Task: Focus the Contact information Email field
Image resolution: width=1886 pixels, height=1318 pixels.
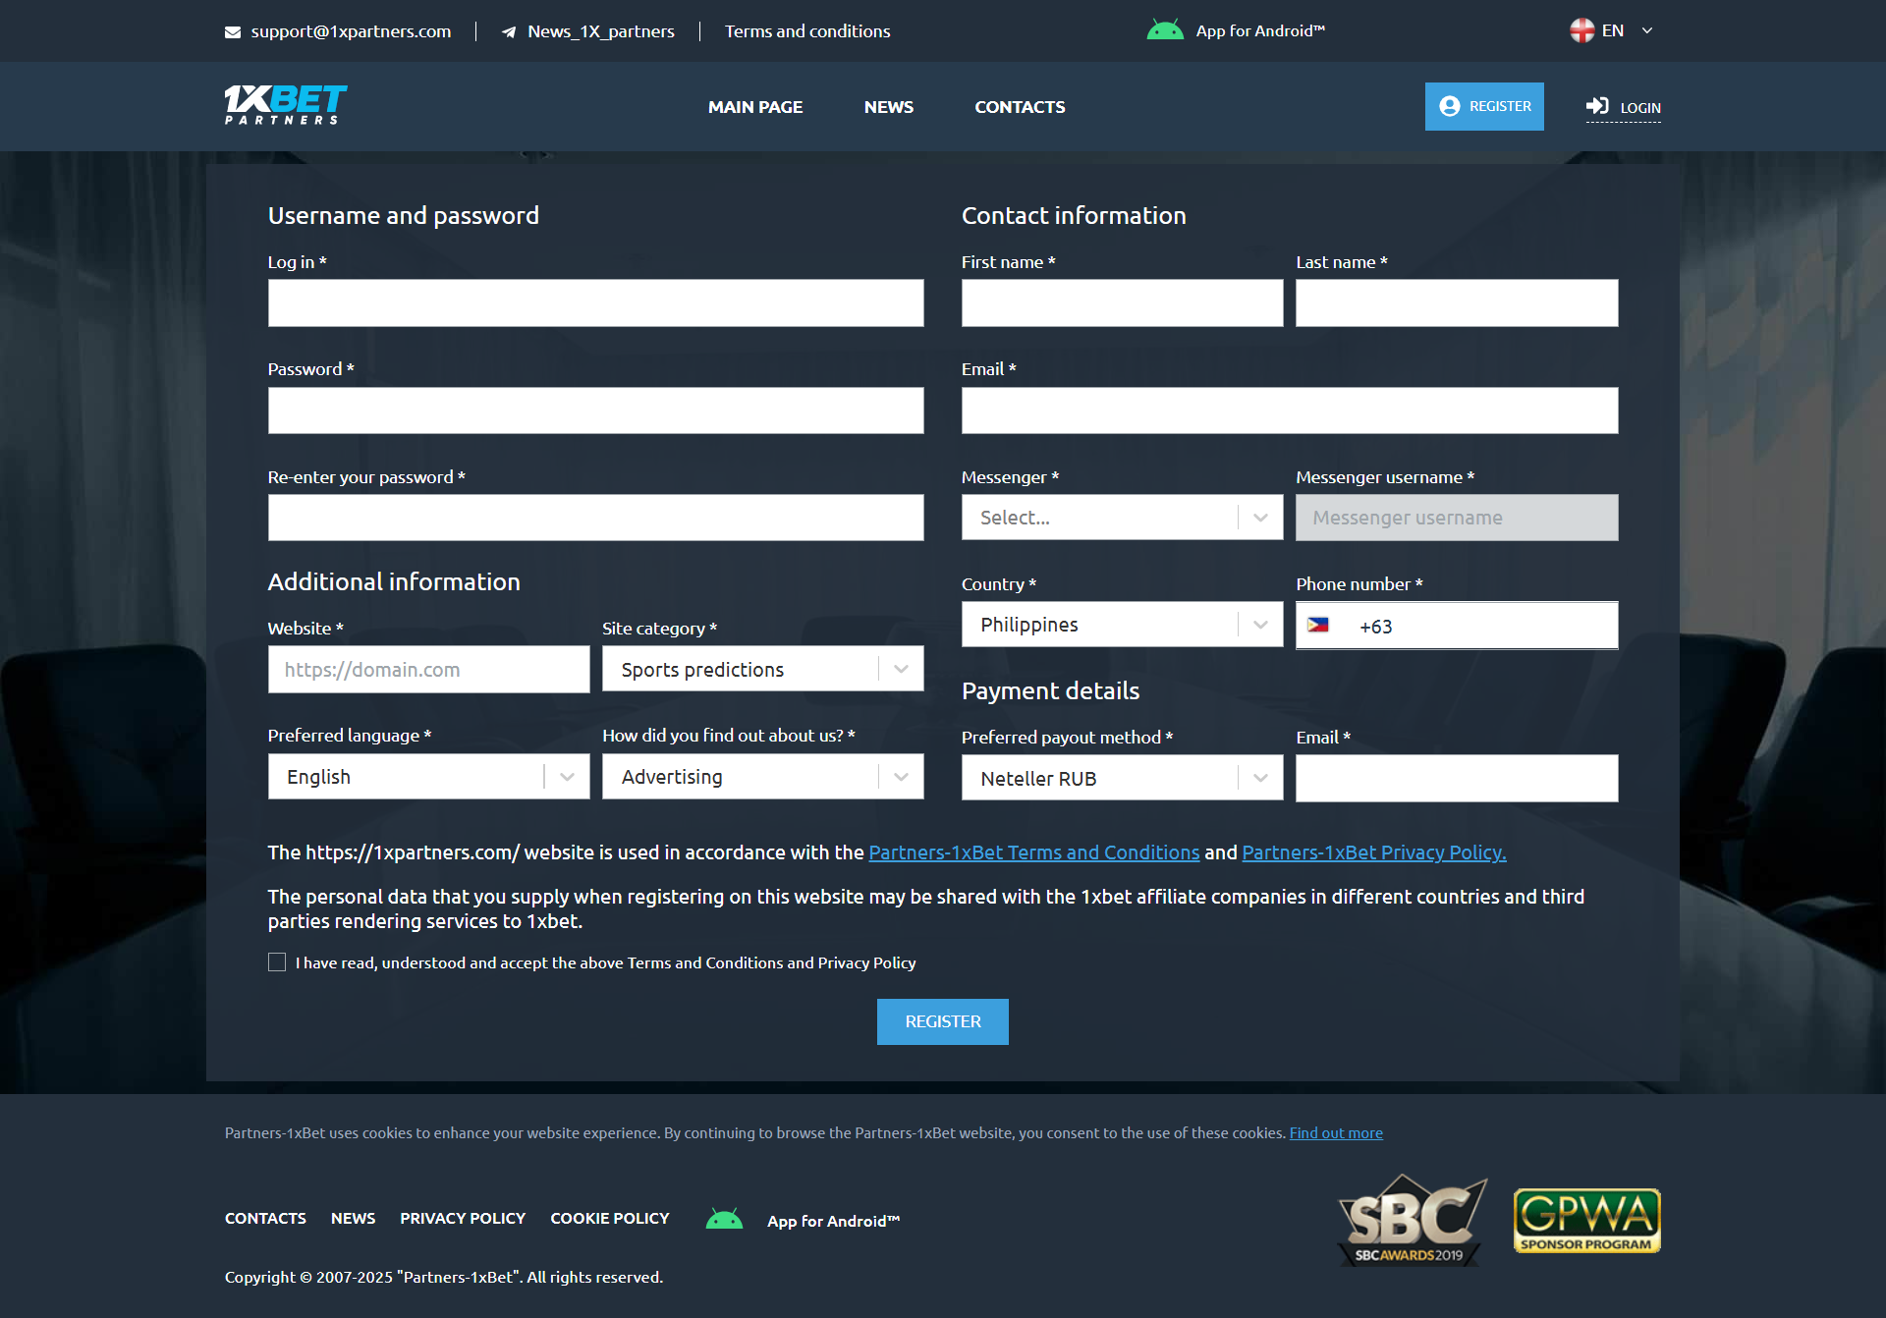Action: pyautogui.click(x=1290, y=411)
